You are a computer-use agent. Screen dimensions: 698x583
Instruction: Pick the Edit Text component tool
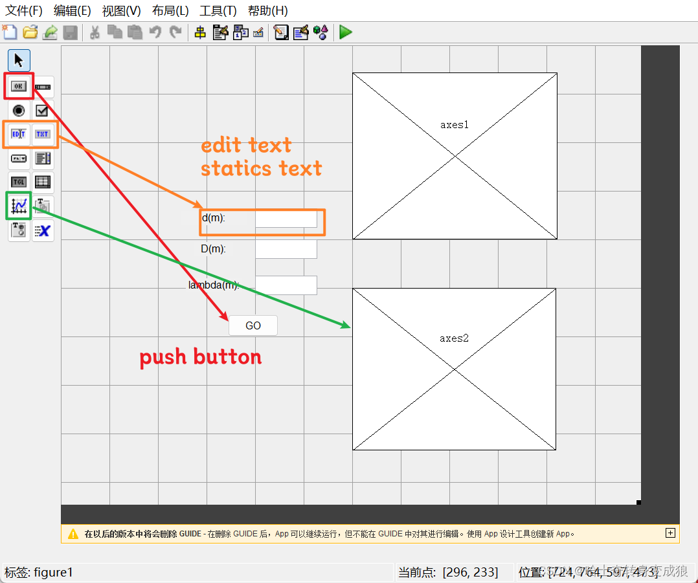click(x=19, y=135)
